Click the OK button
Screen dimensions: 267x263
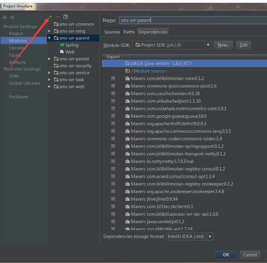tap(226, 255)
